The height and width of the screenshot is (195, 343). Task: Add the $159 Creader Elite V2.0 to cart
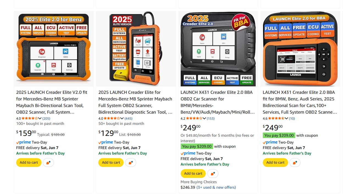coord(29,163)
